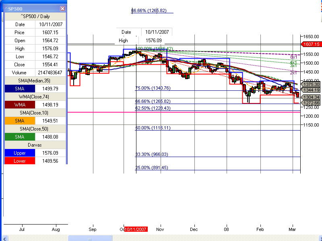Click the 8x1 Gann fan label

coord(294,57)
